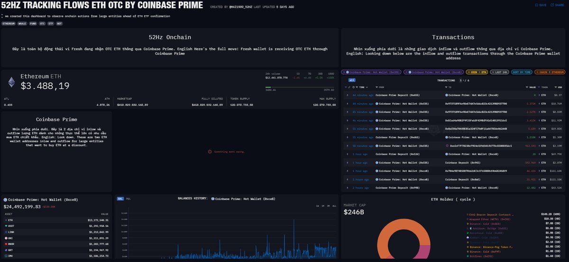Click the Coinbase logo in Balances History header
The width and height of the screenshot is (569, 262).
coord(212,199)
